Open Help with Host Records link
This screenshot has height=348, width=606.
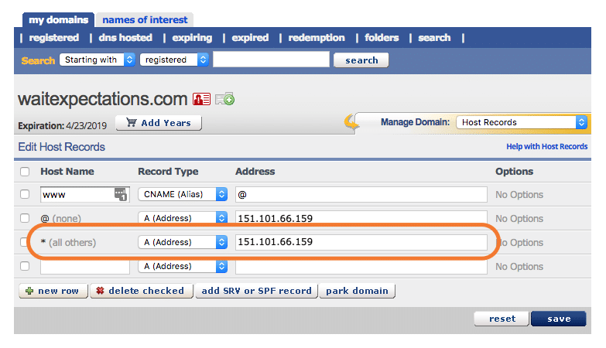coord(546,147)
